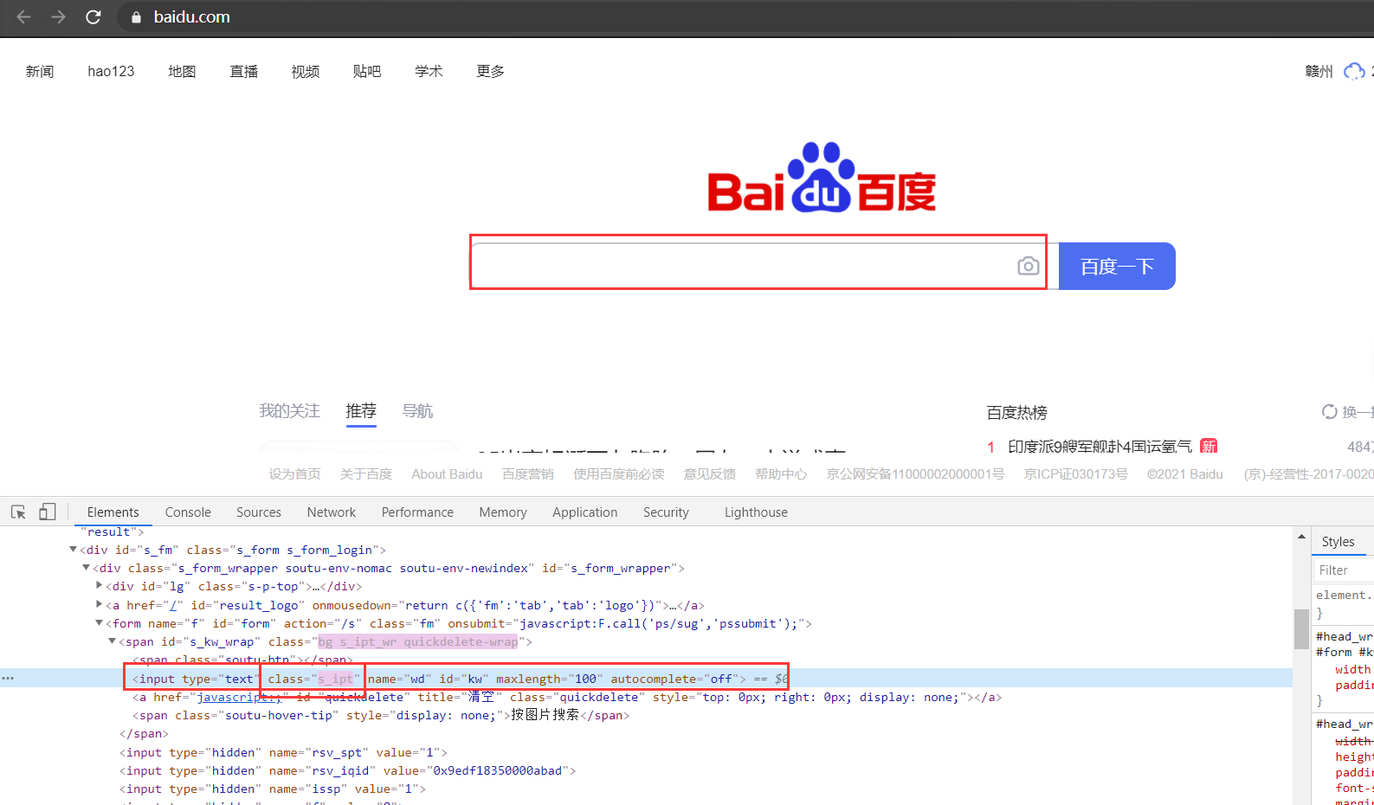Open the Performance tab
1374x805 pixels.
[417, 512]
